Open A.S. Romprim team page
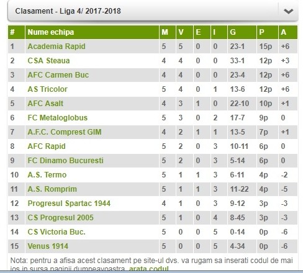This screenshot has height=273, width=303. pos(52,189)
